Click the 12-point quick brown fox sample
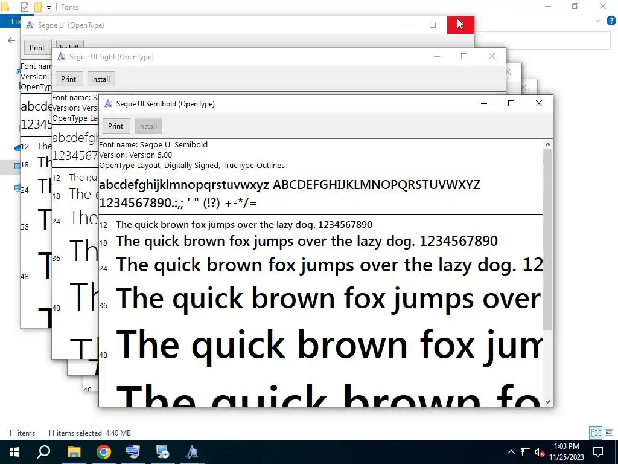Viewport: 618px width, 464px height. pyautogui.click(x=244, y=225)
